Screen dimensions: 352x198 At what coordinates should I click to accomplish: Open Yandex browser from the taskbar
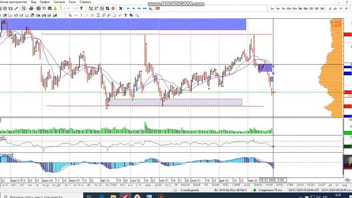tap(137, 196)
